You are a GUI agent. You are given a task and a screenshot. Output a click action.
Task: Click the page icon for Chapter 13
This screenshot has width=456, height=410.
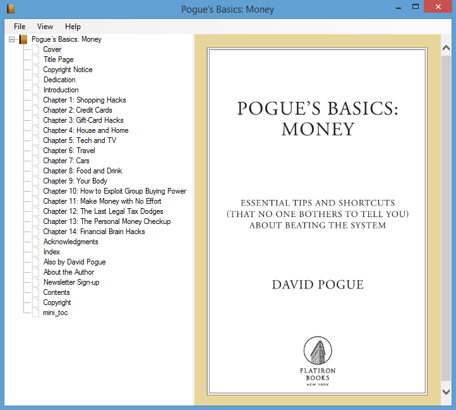coord(35,221)
